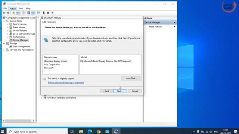Show hidden tray icons chevron
Screen dimensions: 239x134
point(194,132)
